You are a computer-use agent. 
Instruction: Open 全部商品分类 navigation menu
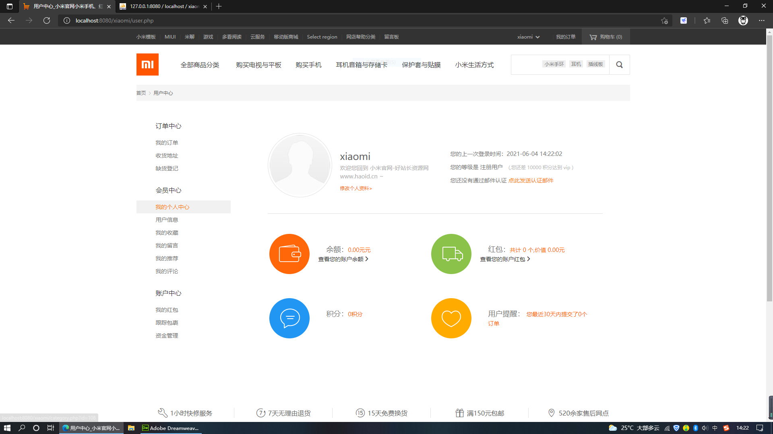[x=200, y=65]
